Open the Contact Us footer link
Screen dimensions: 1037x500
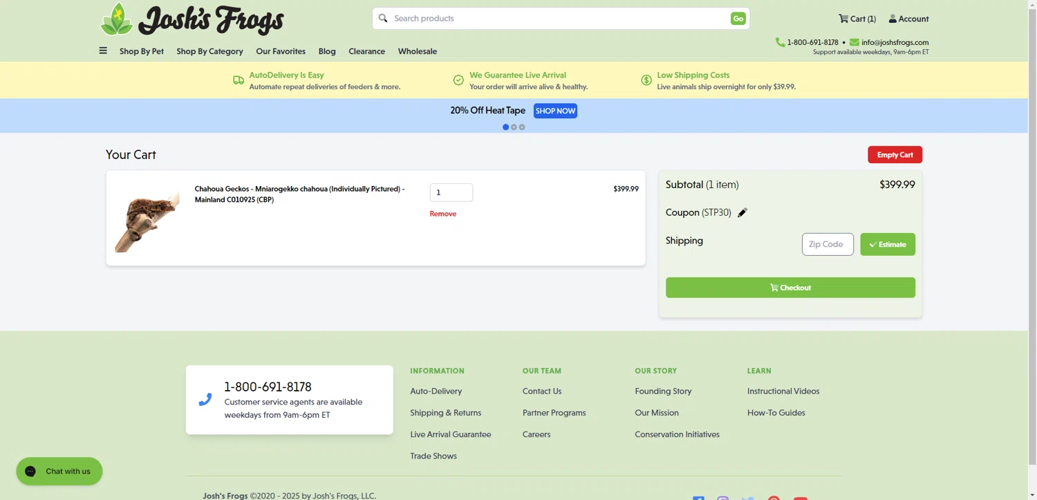click(x=542, y=391)
